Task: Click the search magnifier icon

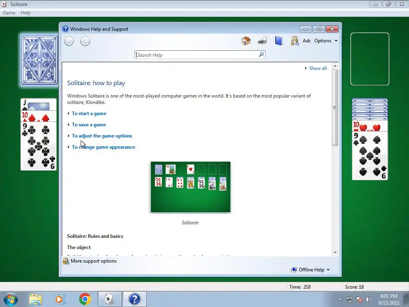Action: 261,54
